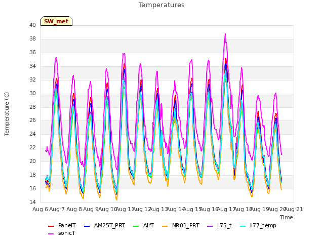Click the 14 y-axis tick label
This screenshot has height=243, width=324.
[32, 202]
